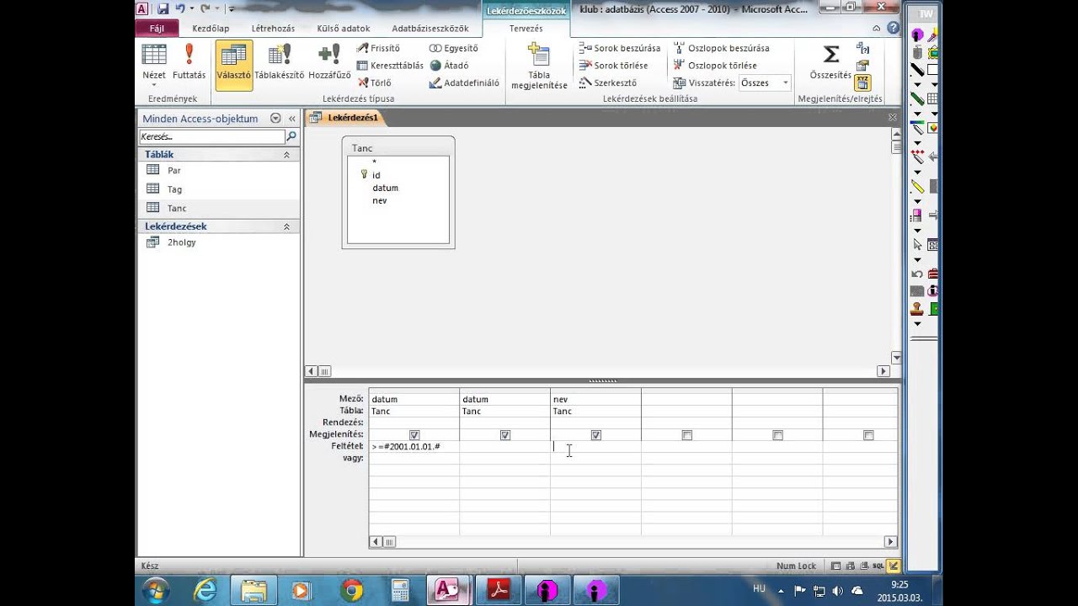The width and height of the screenshot is (1078, 606).
Task: Click the search magnifier in navigation pane
Action: coord(291,136)
